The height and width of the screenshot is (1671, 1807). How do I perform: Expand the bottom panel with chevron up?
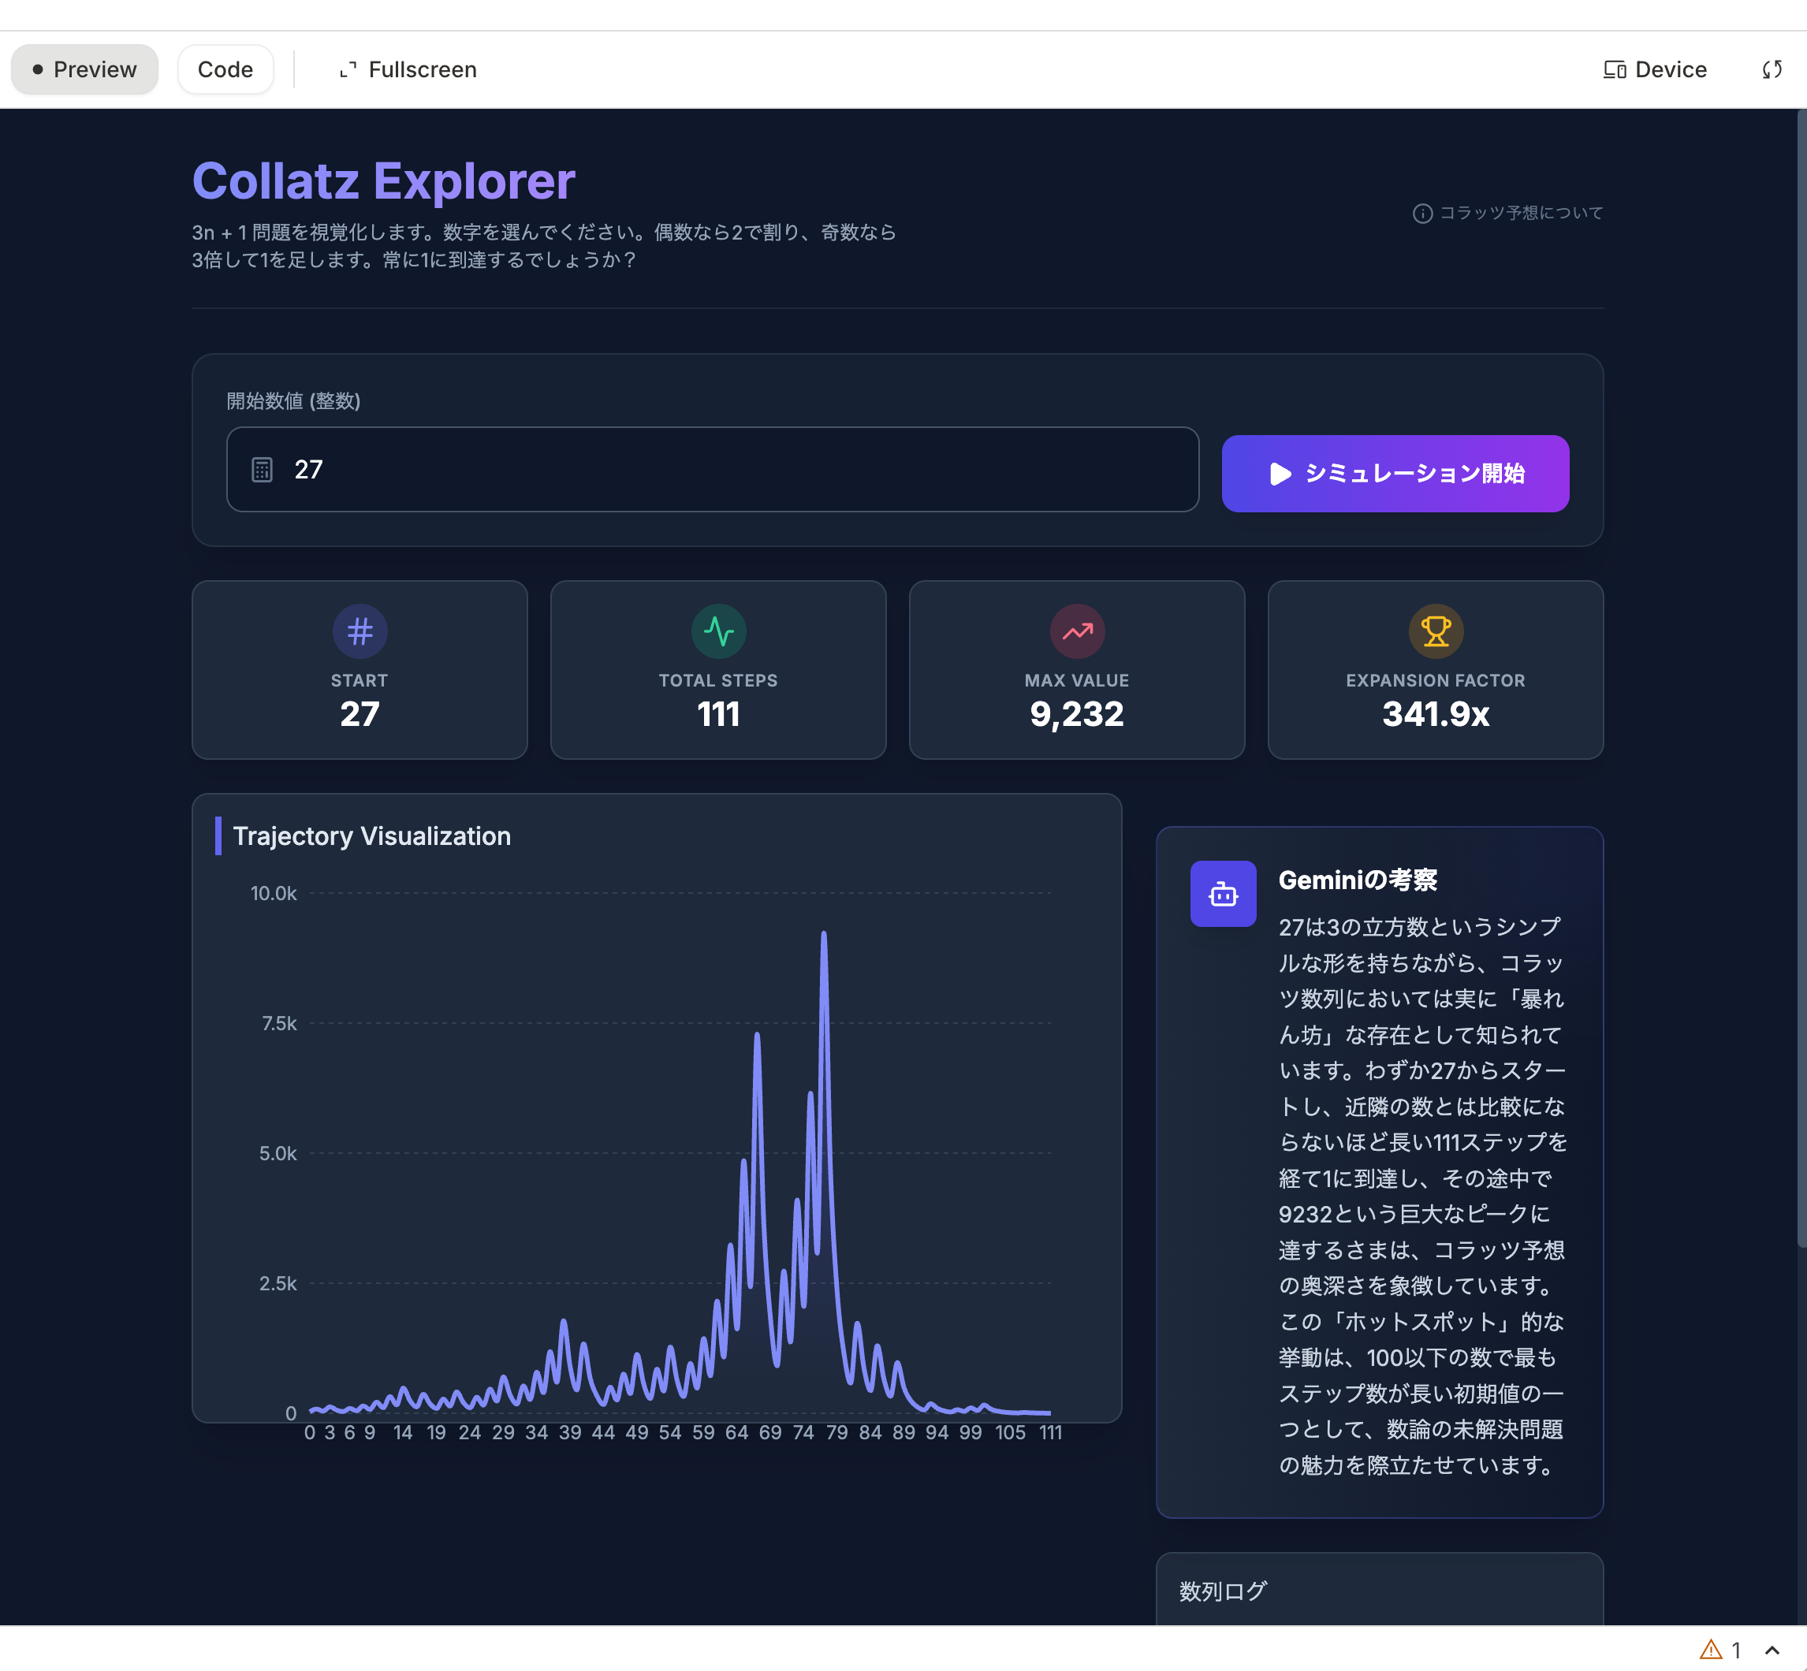click(x=1772, y=1649)
